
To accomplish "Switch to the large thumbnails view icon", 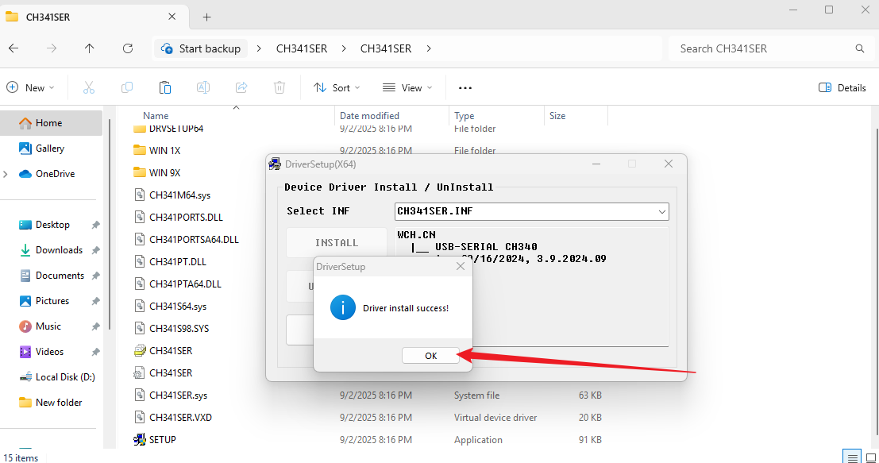I will click(871, 457).
